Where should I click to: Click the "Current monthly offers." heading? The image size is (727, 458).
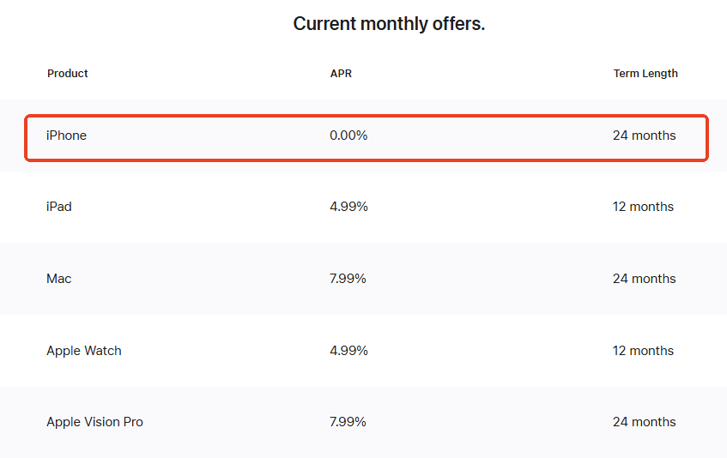pyautogui.click(x=389, y=24)
